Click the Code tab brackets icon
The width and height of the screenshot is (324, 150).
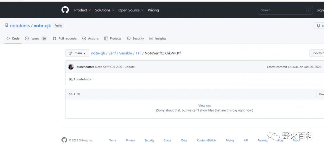click(x=8, y=39)
